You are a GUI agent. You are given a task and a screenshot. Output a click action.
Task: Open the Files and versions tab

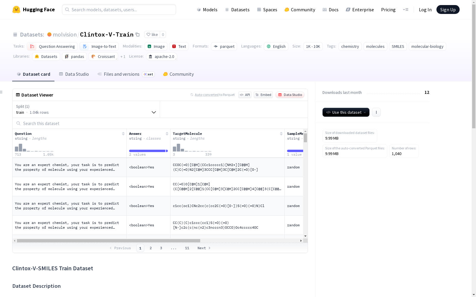tap(126, 74)
